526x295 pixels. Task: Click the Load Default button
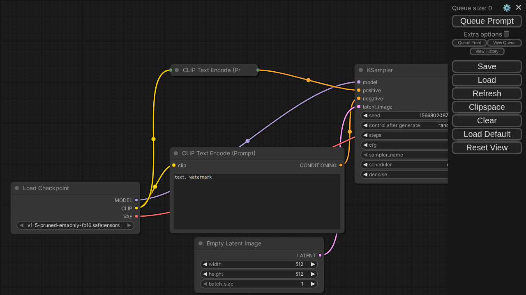click(x=487, y=134)
